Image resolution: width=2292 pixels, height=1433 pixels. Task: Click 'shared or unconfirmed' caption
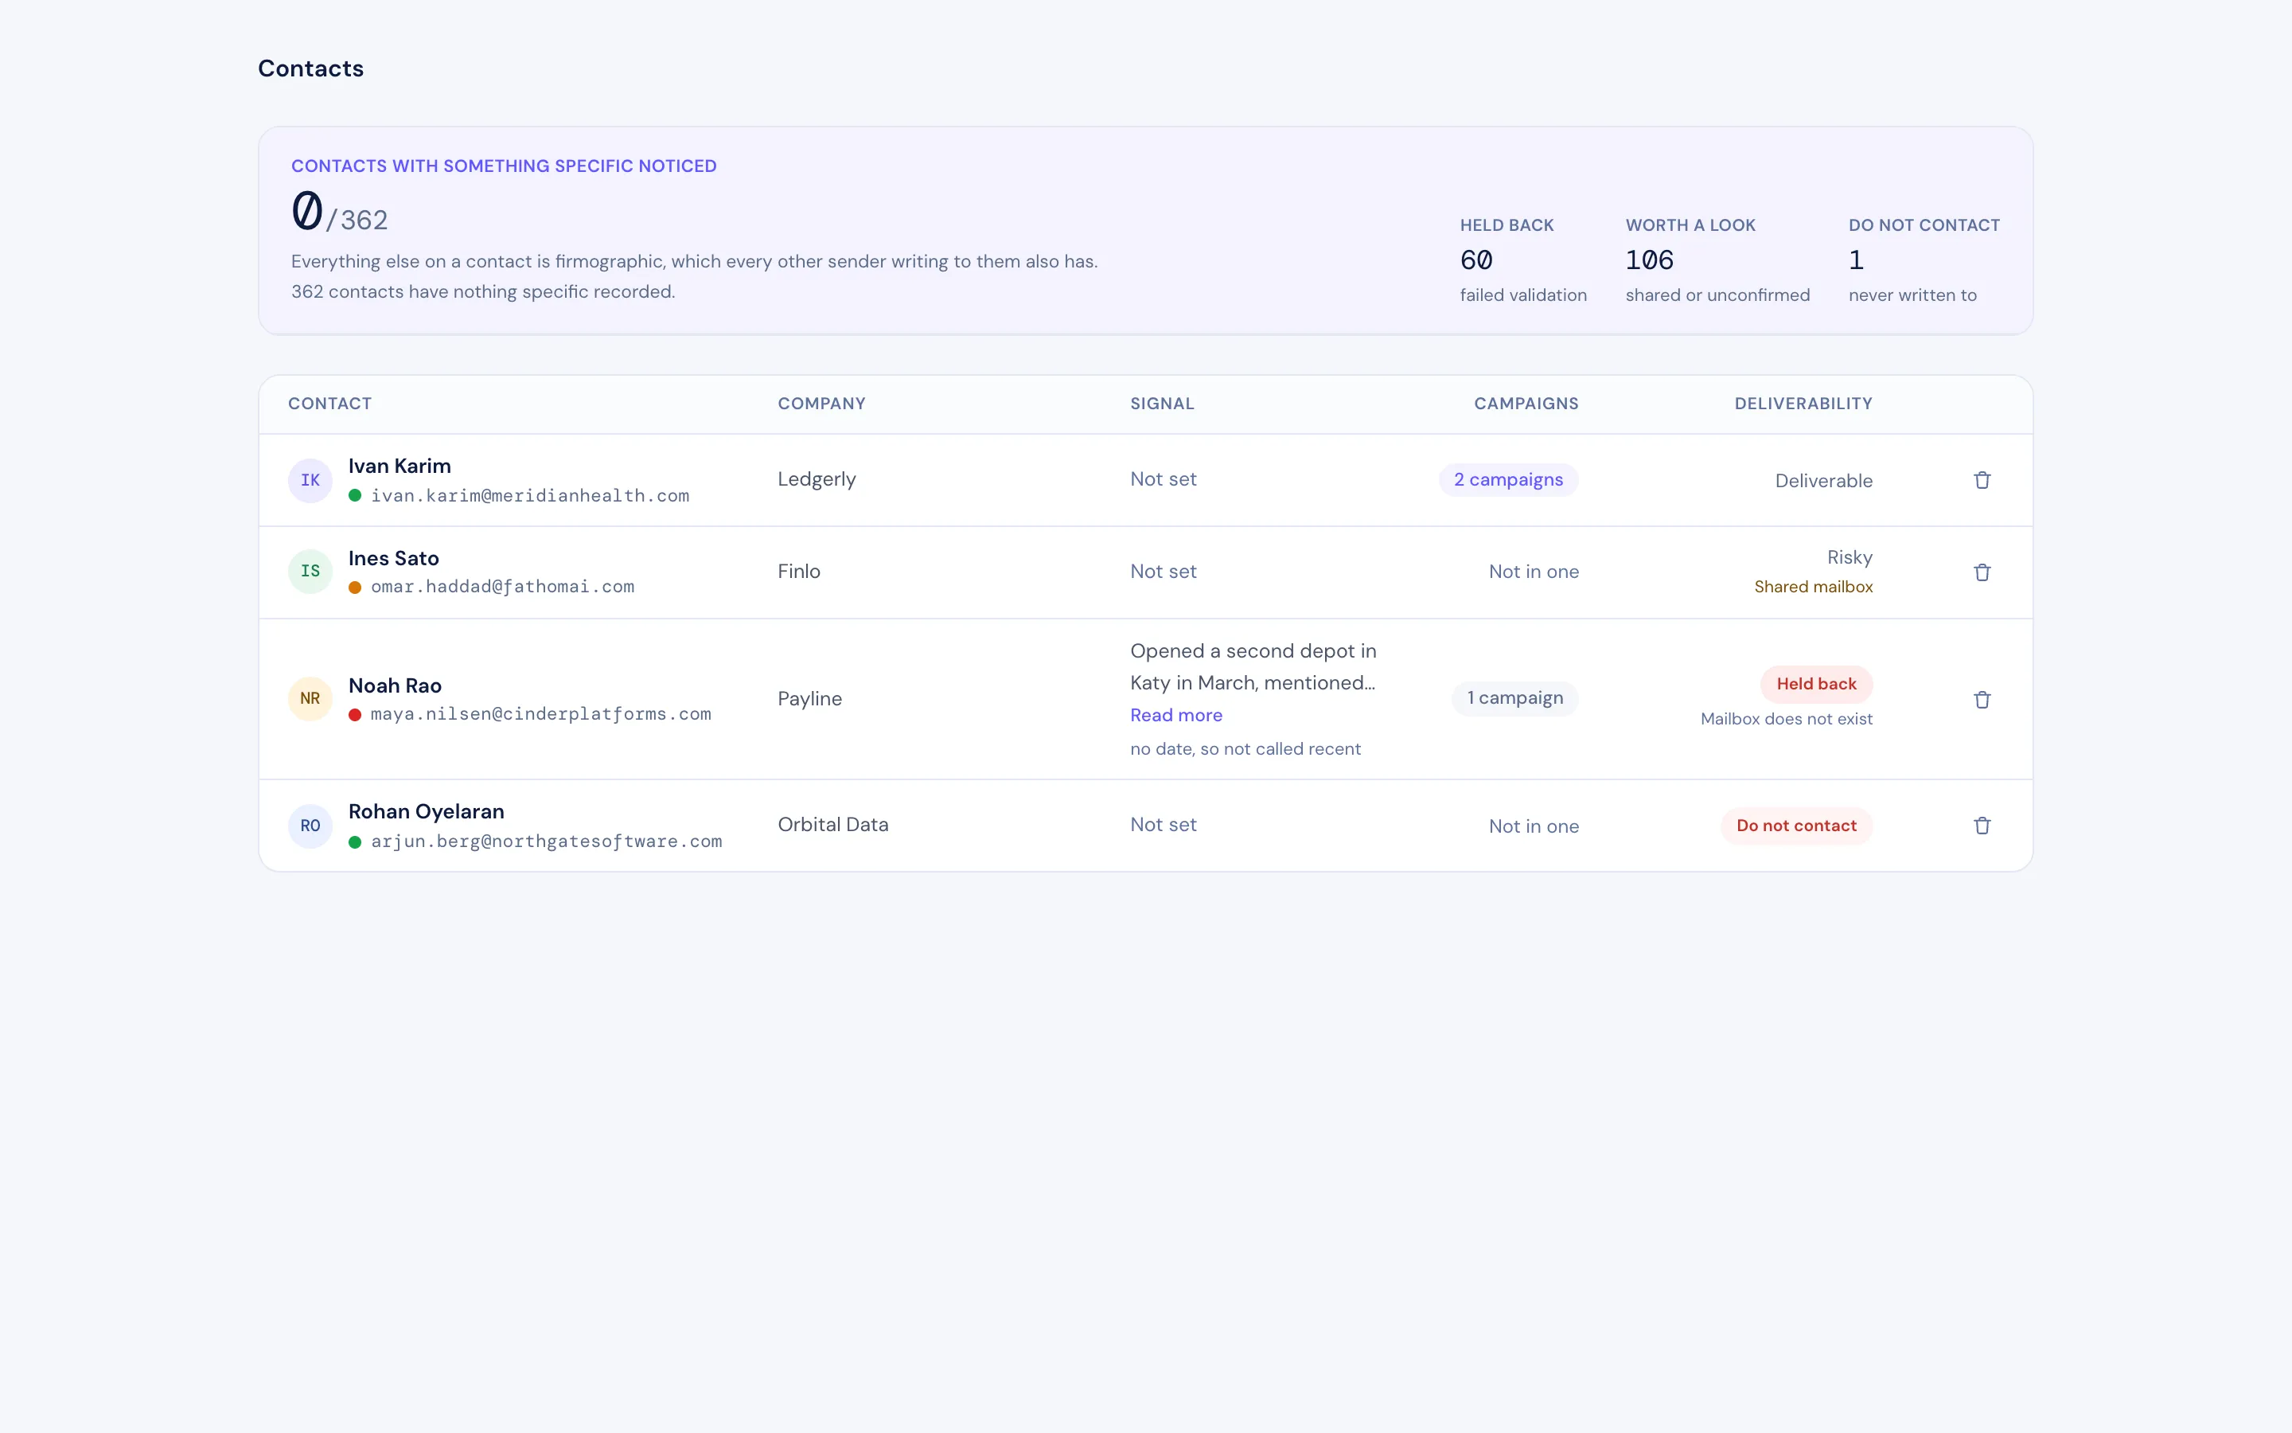[x=1717, y=295]
